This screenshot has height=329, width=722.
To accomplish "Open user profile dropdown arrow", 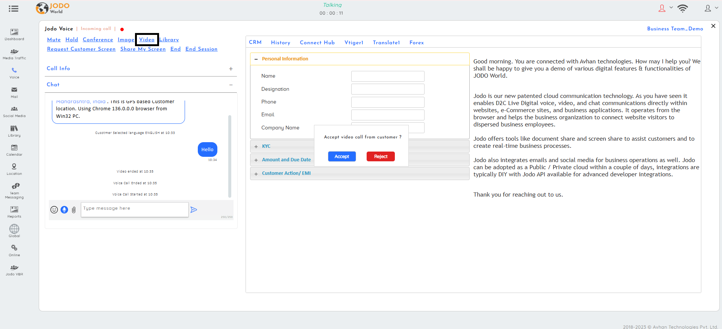I will 716,8.
